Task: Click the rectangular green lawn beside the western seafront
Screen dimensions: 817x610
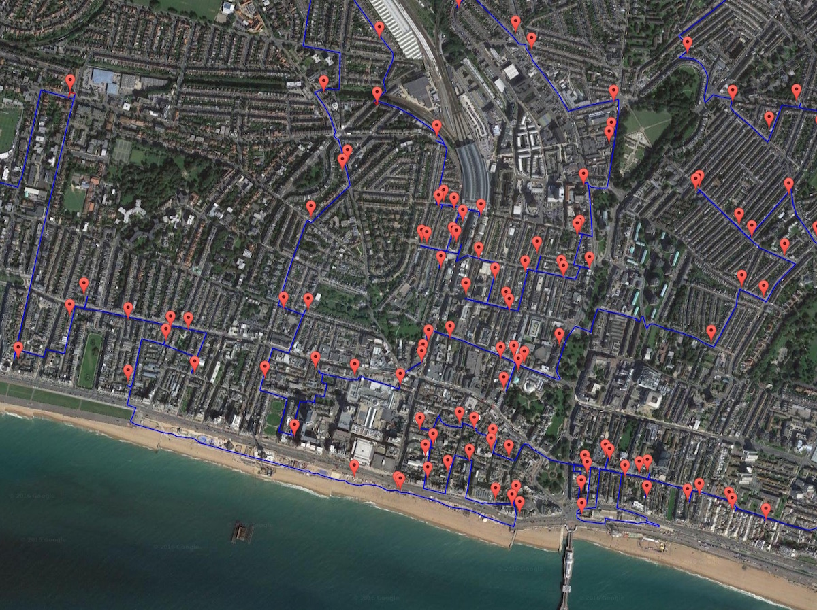Action: (90, 359)
